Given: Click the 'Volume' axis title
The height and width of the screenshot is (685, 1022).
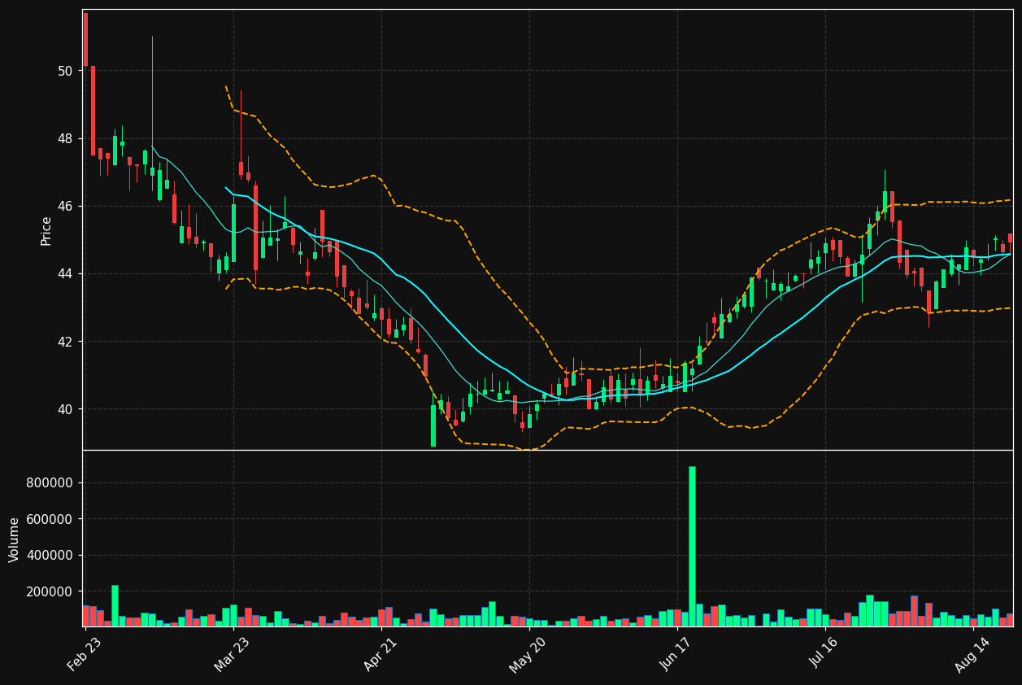Looking at the screenshot, I should pos(15,539).
